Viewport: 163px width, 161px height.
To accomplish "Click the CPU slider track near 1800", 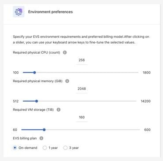I will click(x=136, y=73).
